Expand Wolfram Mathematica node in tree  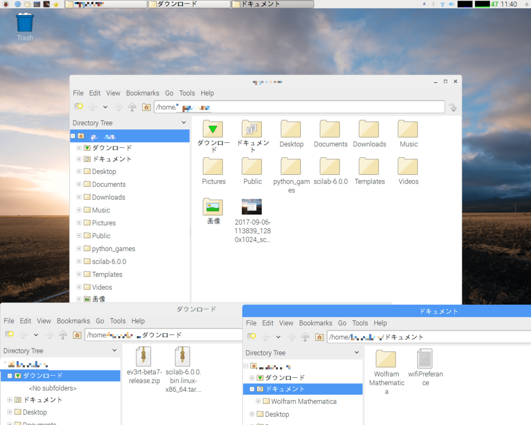[258, 401]
